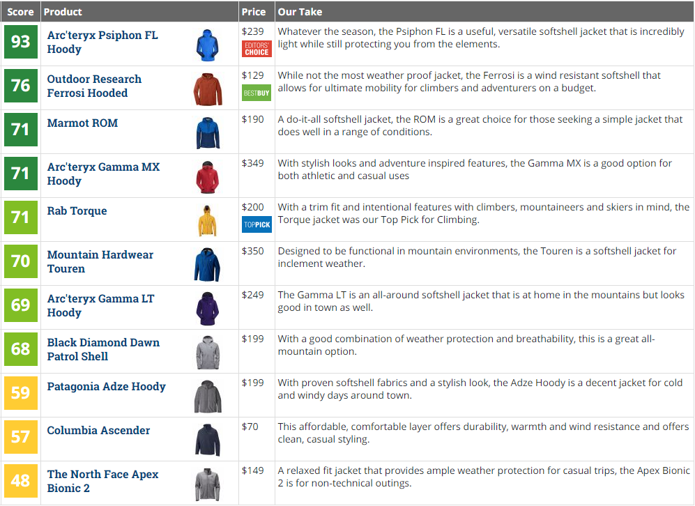Click the yellow 57 score box
The image size is (695, 506).
coord(21,436)
